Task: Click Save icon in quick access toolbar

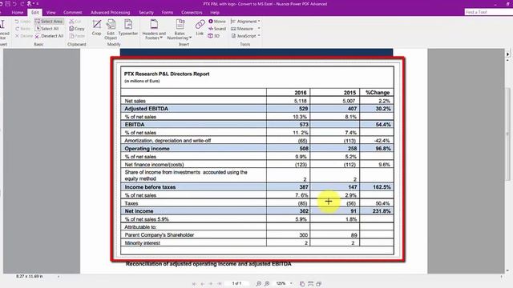Action: [x=7, y=3]
